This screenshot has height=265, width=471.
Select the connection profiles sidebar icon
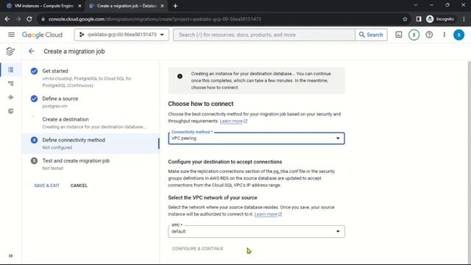click(x=11, y=83)
